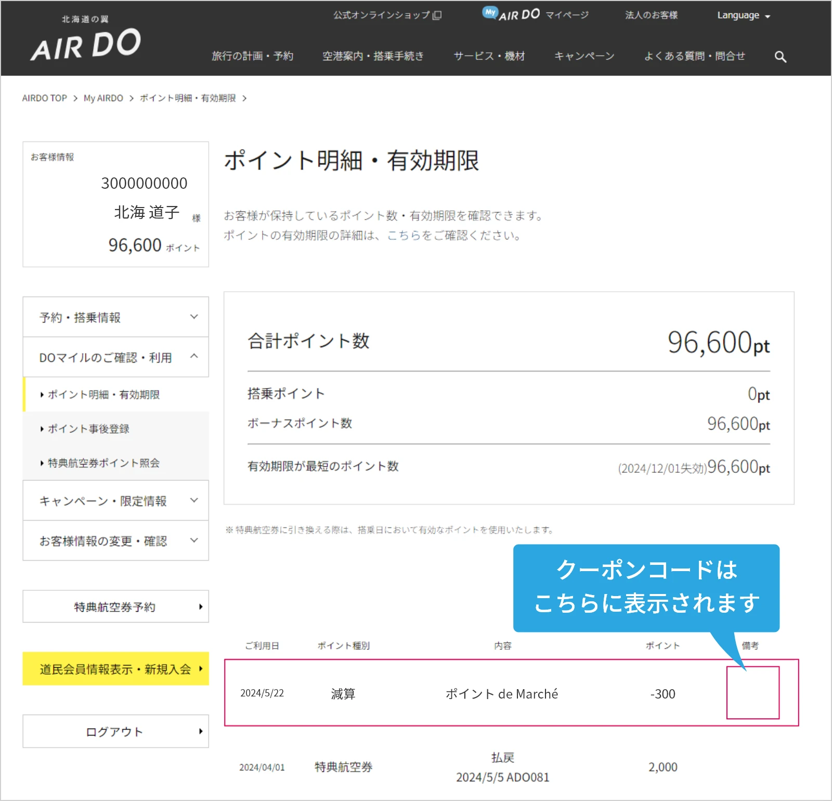Click 内容 column header
The image size is (832, 801).
coord(503,646)
